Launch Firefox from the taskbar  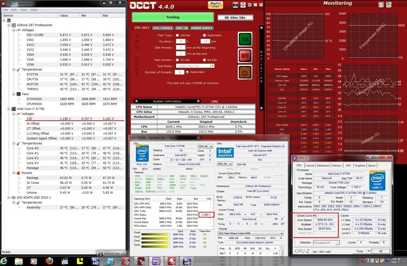(x=49, y=261)
